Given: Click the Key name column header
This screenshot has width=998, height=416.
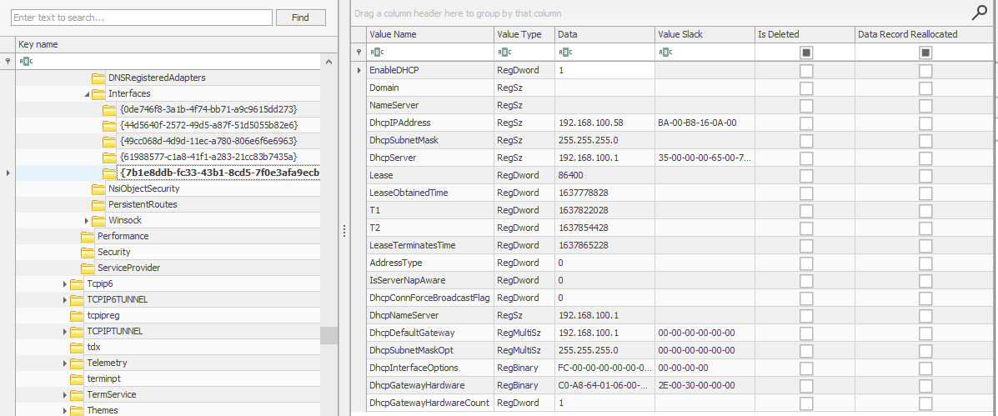Looking at the screenshot, I should point(177,44).
